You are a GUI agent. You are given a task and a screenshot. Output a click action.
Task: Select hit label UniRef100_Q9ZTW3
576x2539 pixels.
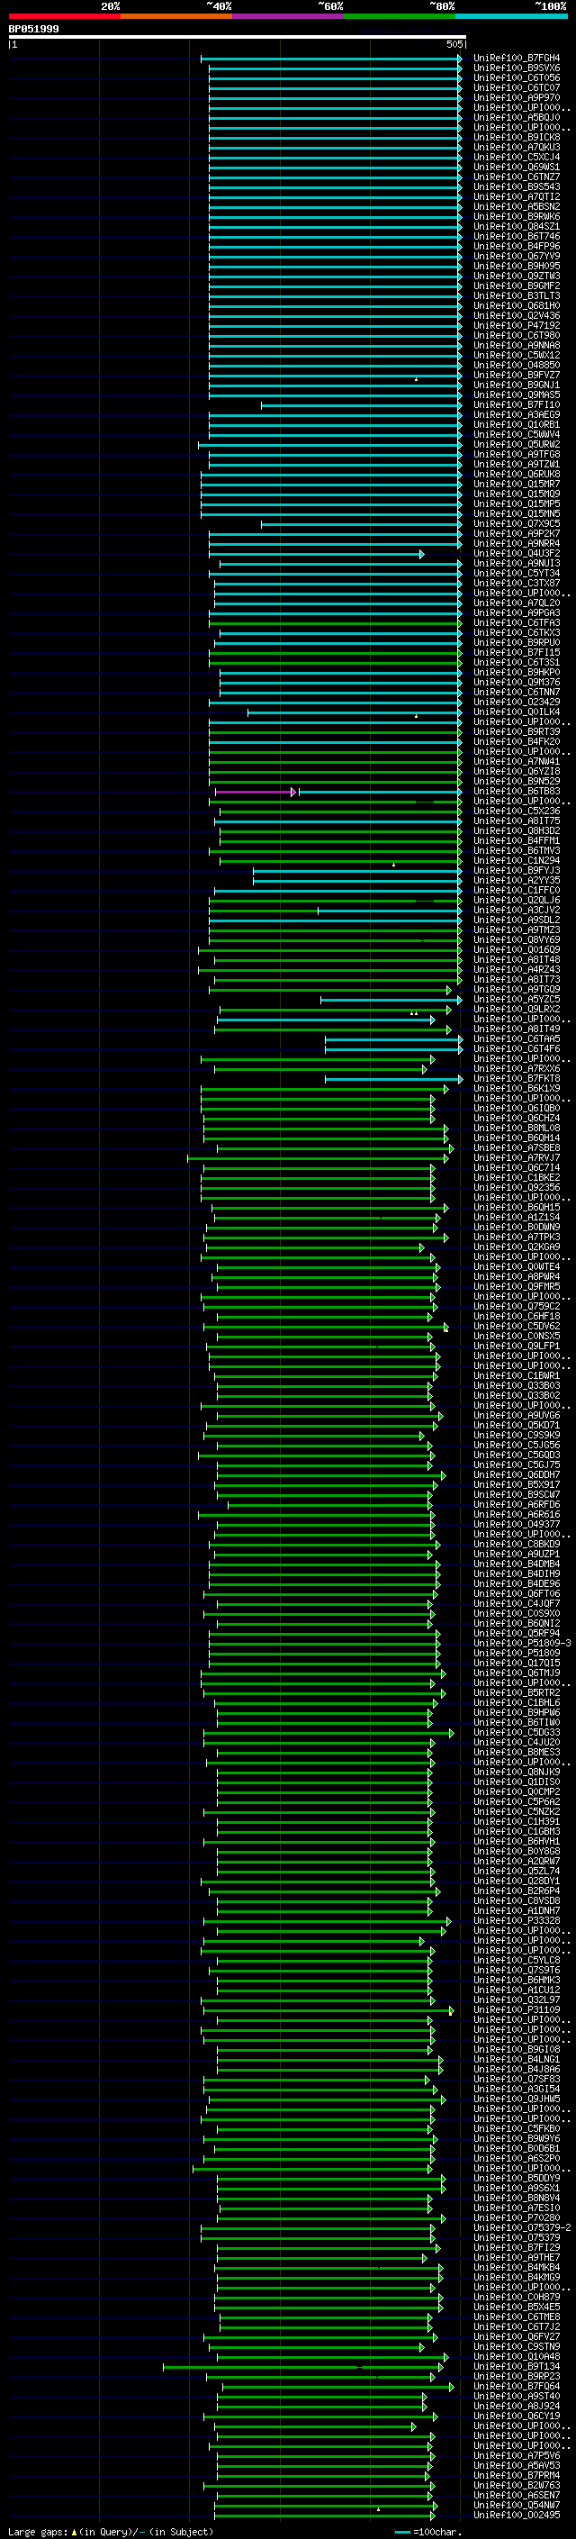click(x=517, y=276)
